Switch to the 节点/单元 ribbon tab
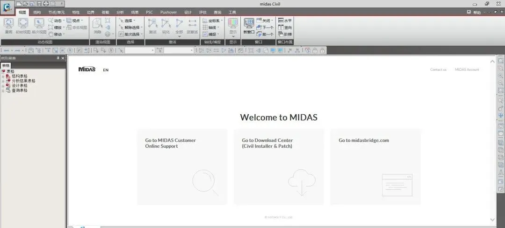The width and height of the screenshot is (505, 228). (57, 12)
